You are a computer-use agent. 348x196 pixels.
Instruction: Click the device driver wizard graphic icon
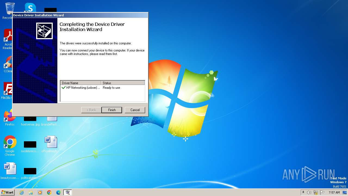coord(44,31)
